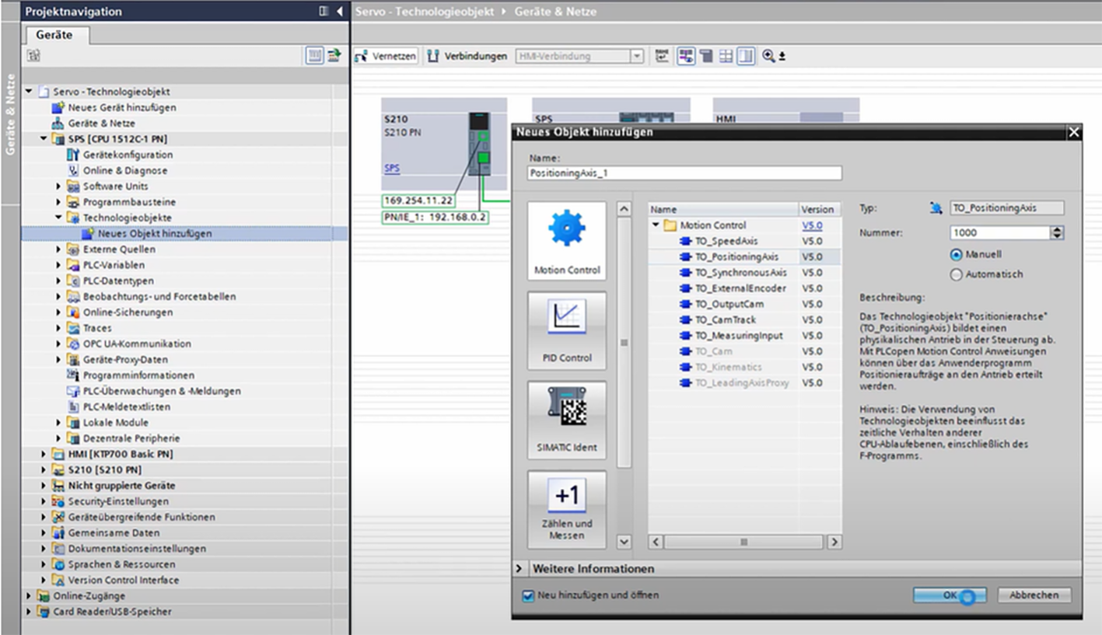Click the Online & Diagnose icon

(74, 170)
